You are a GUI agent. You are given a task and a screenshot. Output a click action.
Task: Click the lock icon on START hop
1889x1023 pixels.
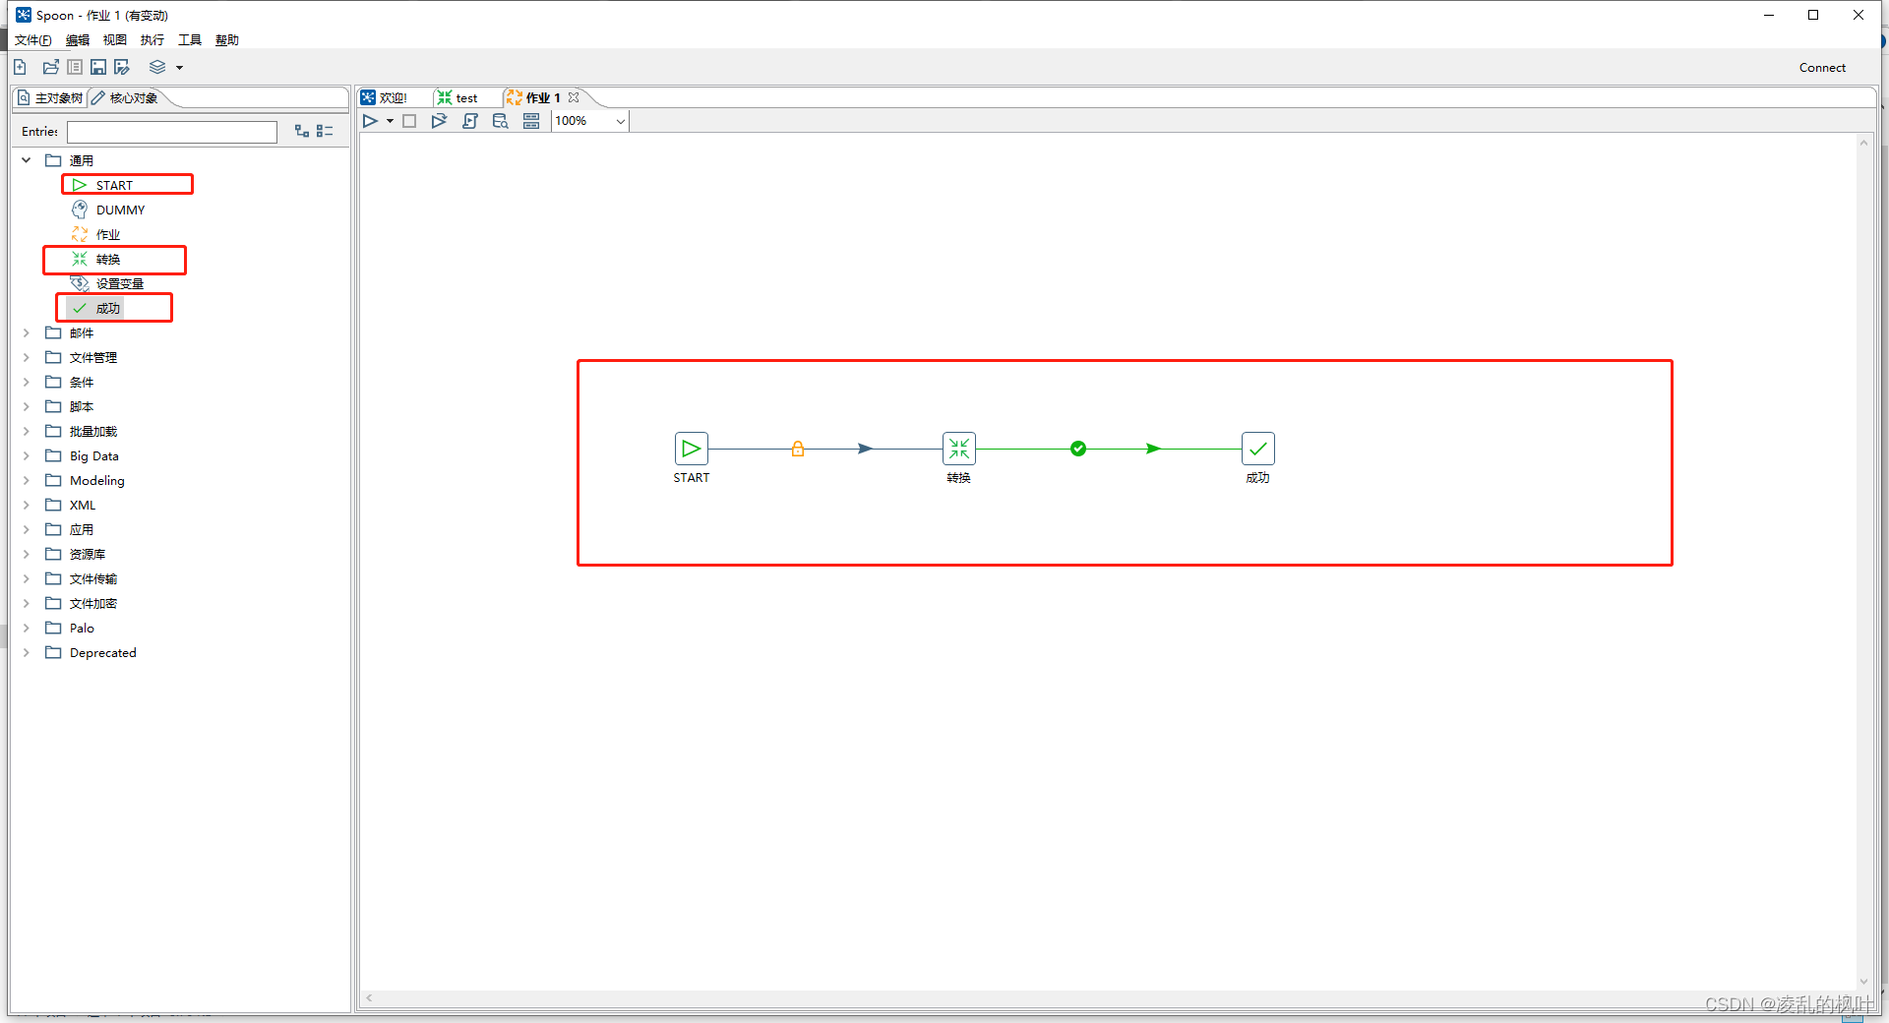[798, 449]
